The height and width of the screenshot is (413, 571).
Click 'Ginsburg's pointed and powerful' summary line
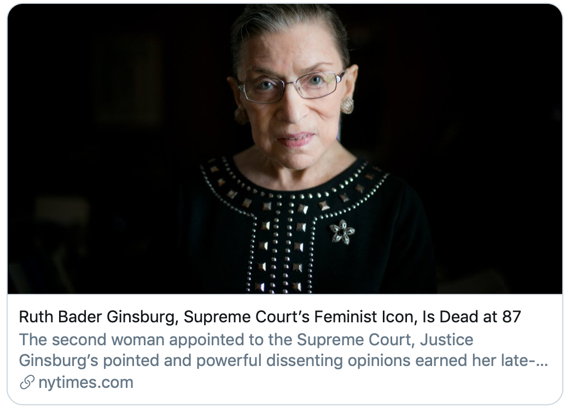[x=140, y=361]
